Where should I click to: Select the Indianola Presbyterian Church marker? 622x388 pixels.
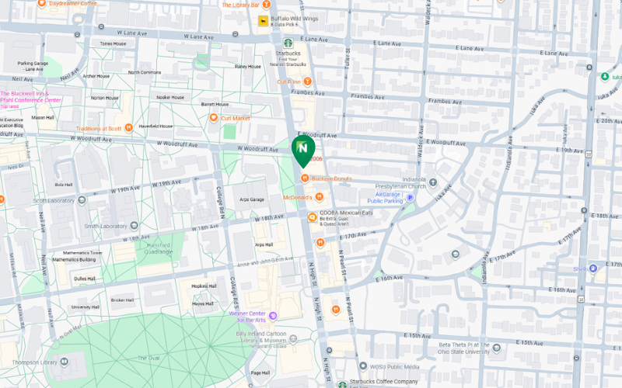433,182
